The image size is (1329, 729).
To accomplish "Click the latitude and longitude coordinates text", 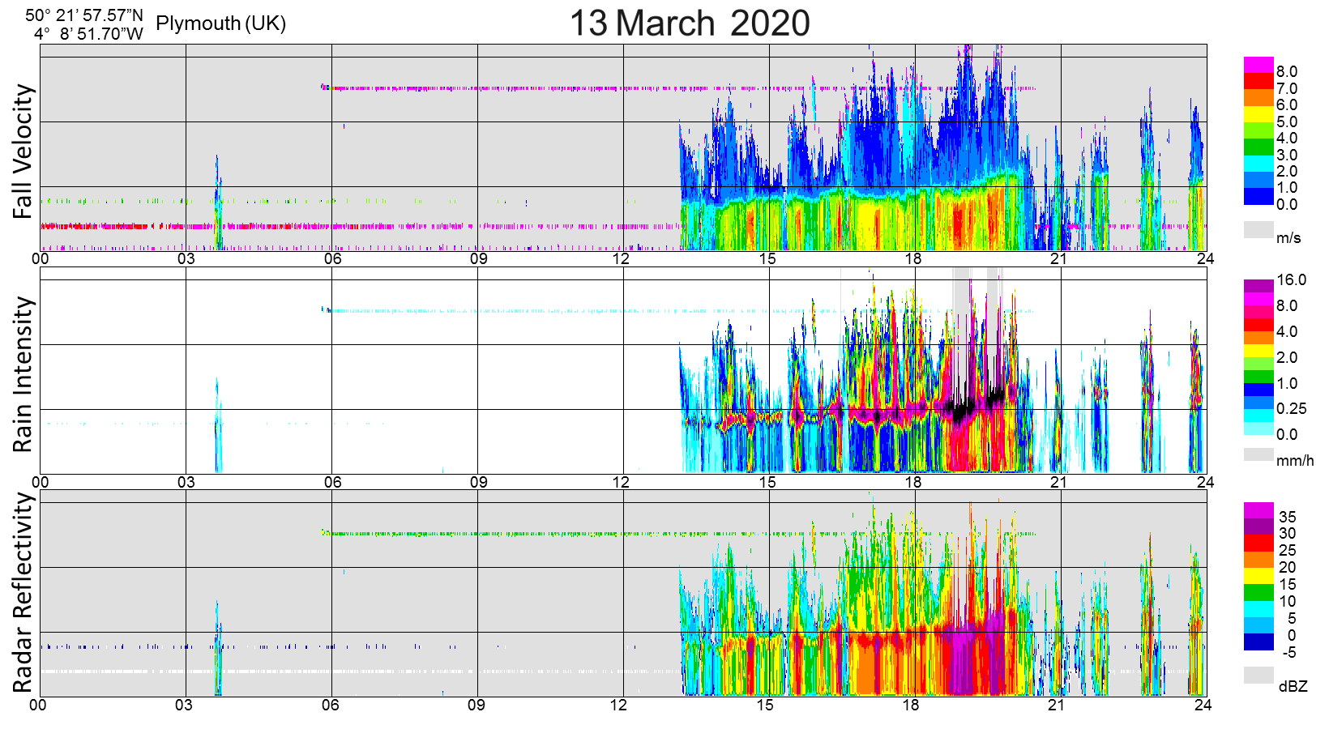I will click(x=84, y=25).
